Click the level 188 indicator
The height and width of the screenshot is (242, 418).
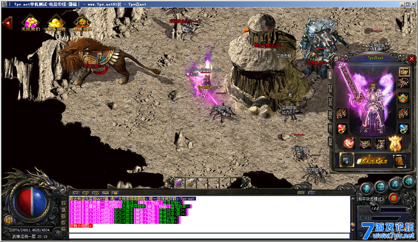point(374,209)
